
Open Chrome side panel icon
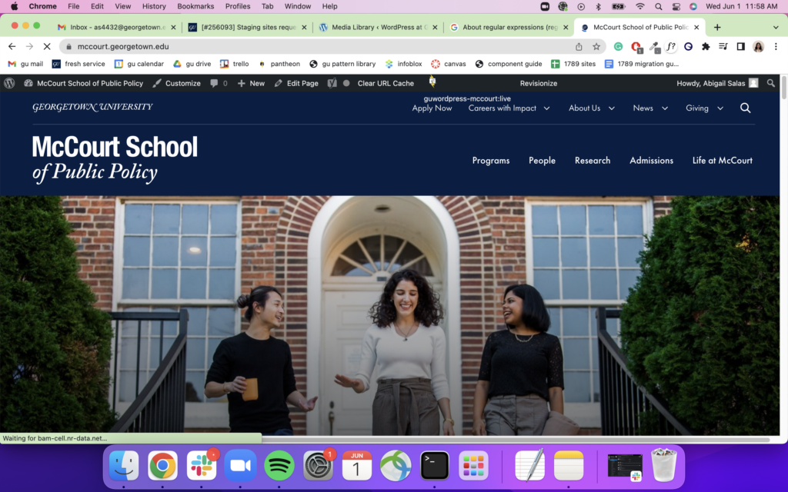(x=741, y=46)
